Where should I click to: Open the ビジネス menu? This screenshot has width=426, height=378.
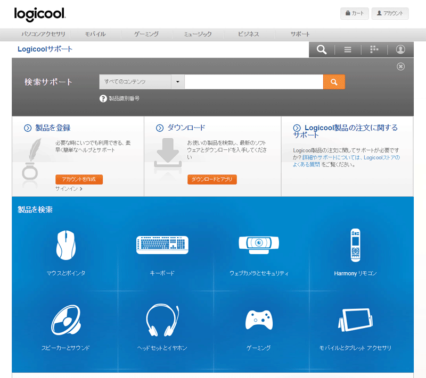click(249, 34)
